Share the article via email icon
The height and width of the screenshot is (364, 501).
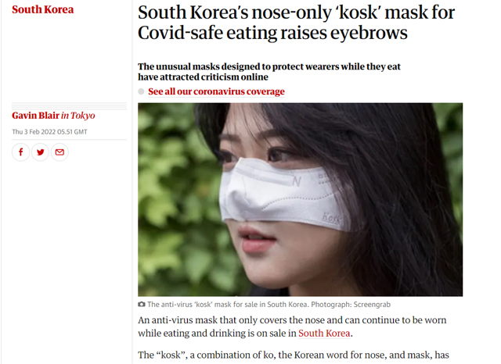click(59, 152)
